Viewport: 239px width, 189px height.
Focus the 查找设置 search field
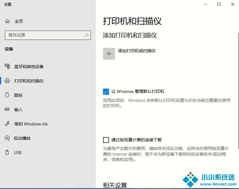pyautogui.click(x=48, y=35)
